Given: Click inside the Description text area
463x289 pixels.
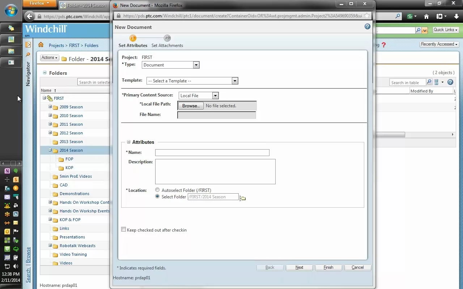Looking at the screenshot, I should (x=215, y=172).
